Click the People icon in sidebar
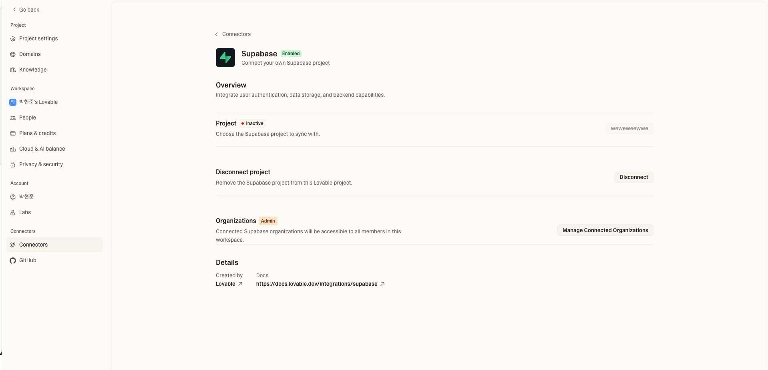This screenshot has height=370, width=768. [x=13, y=118]
